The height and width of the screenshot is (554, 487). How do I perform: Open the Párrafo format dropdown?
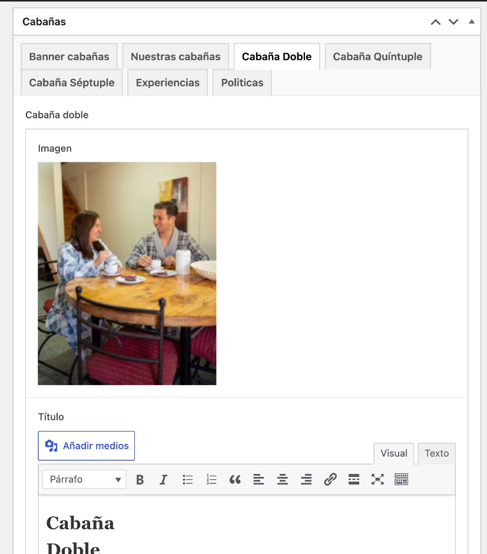[84, 479]
